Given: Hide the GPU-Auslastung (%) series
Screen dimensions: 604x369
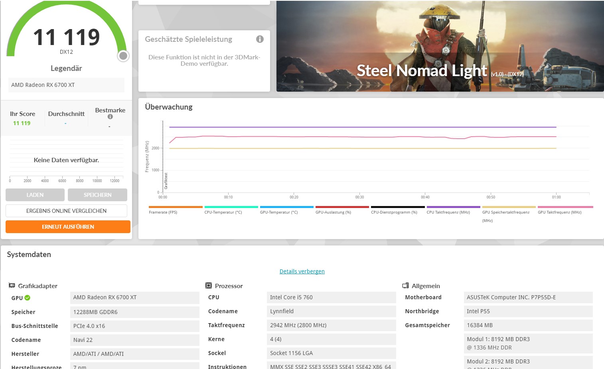Looking at the screenshot, I should point(342,210).
